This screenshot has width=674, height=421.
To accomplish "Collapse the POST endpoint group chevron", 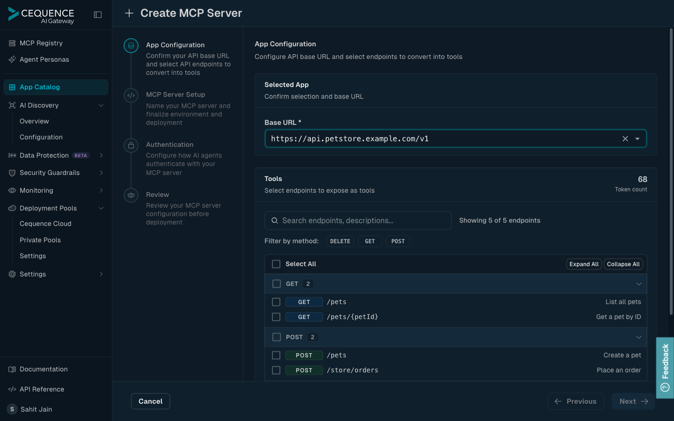I will 639,337.
